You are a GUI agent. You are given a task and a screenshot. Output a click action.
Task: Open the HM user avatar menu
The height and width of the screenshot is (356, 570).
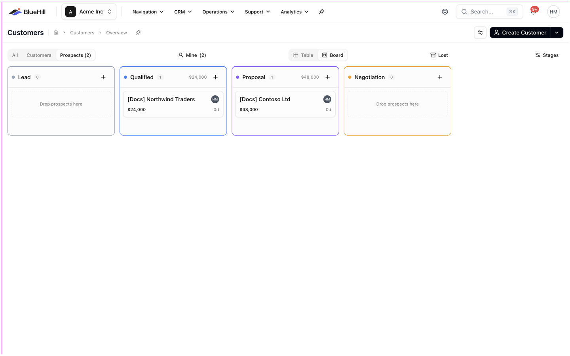coord(553,12)
